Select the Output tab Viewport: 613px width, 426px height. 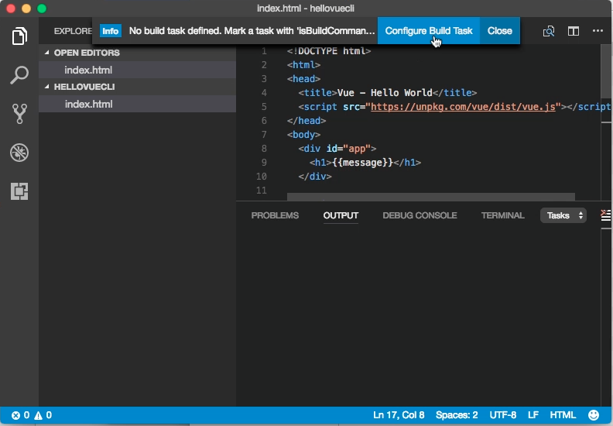coord(341,215)
